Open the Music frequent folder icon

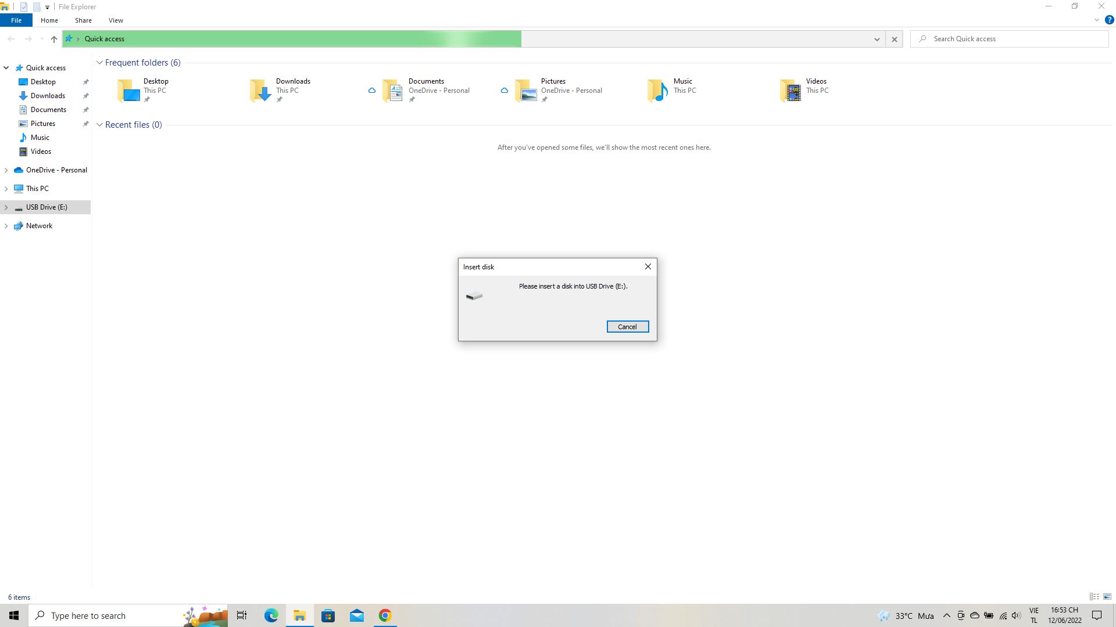(658, 91)
